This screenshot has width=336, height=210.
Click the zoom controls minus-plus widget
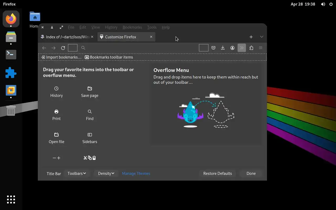tap(56, 158)
